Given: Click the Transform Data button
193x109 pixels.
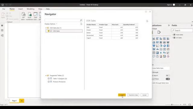Looking at the screenshot, I should click(133, 95).
